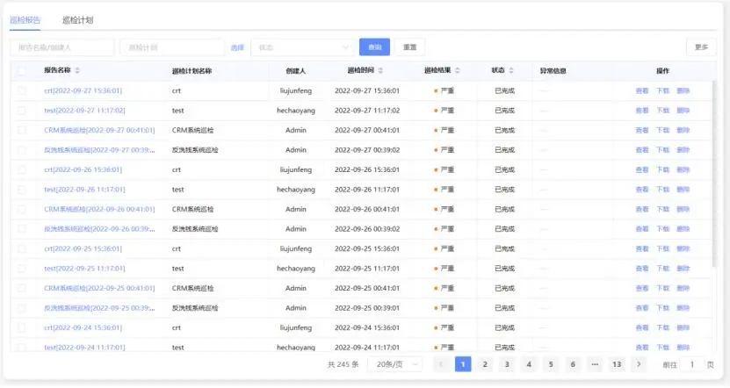Click 删除 for crt 2022-09-27 15:36:01 row

[683, 90]
